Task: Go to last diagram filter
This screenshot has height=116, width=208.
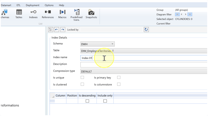Action: click(190, 14)
